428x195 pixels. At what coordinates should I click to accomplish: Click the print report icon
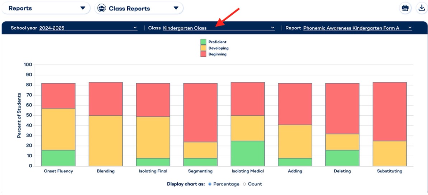click(x=405, y=8)
